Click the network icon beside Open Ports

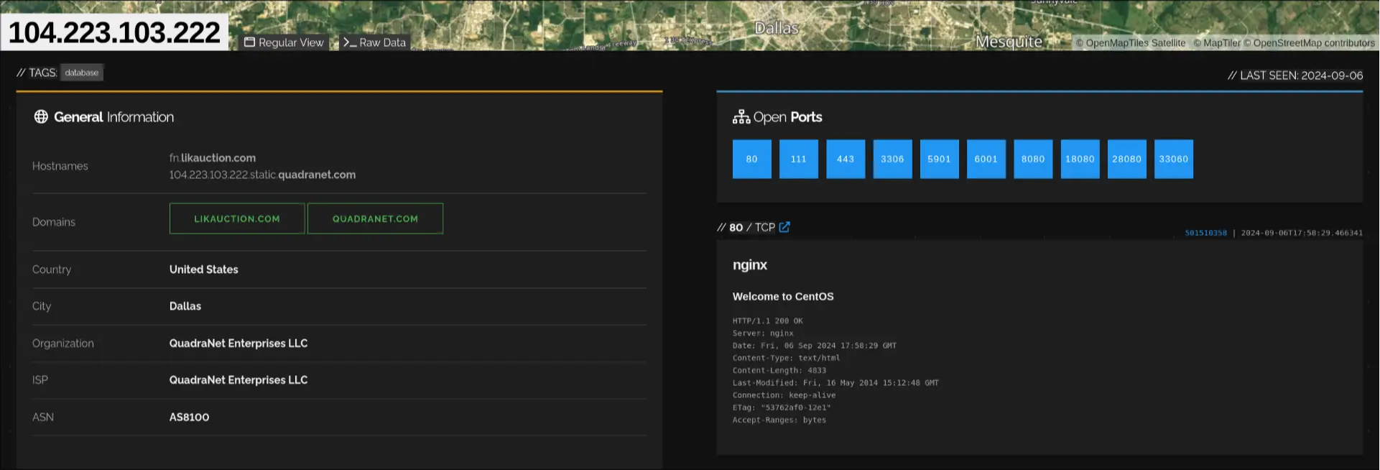click(741, 117)
